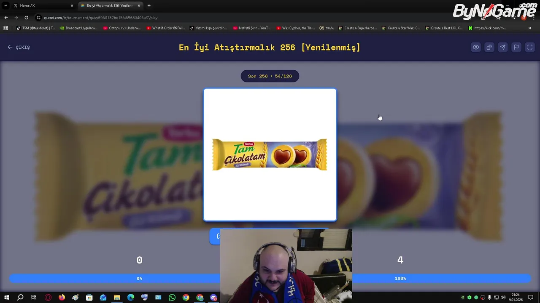Image resolution: width=540 pixels, height=303 pixels.
Task: Open File Explorer from the taskbar
Action: tap(117, 298)
